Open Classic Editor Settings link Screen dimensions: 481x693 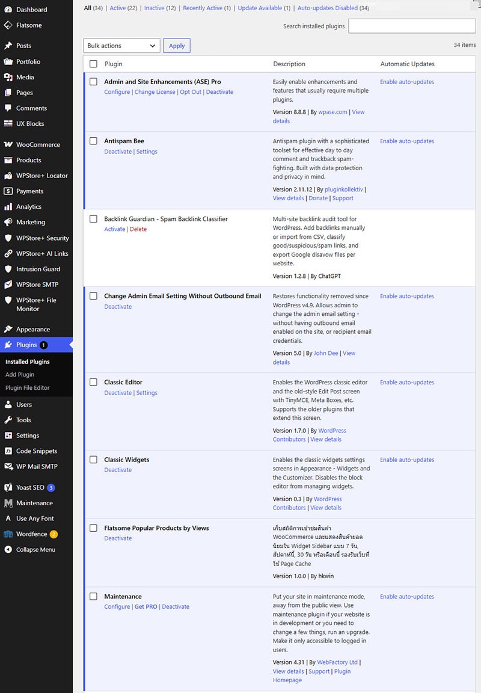(x=147, y=392)
